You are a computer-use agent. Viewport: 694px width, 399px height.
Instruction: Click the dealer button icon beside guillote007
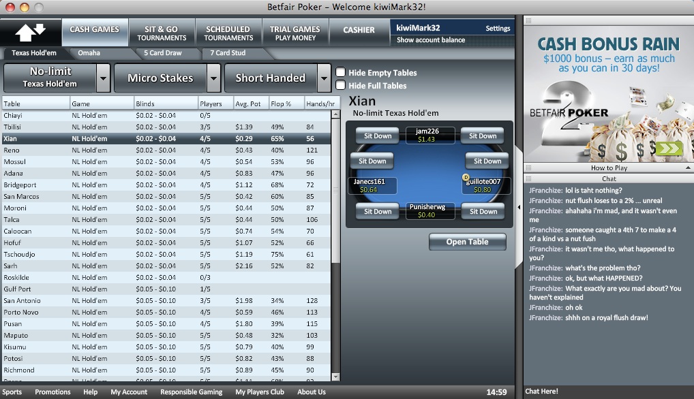click(x=466, y=178)
